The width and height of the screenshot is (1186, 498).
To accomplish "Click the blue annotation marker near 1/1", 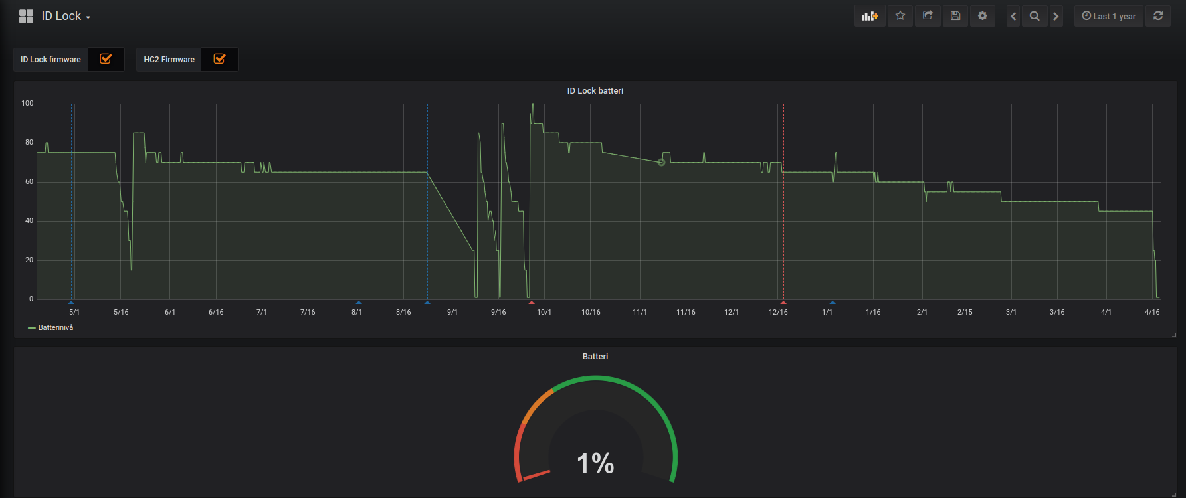I will (832, 303).
